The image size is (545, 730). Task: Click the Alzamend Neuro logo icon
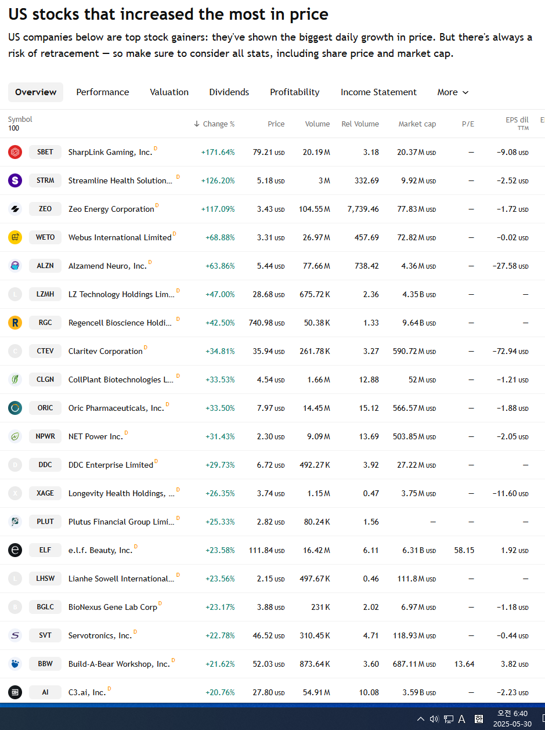pyautogui.click(x=15, y=266)
